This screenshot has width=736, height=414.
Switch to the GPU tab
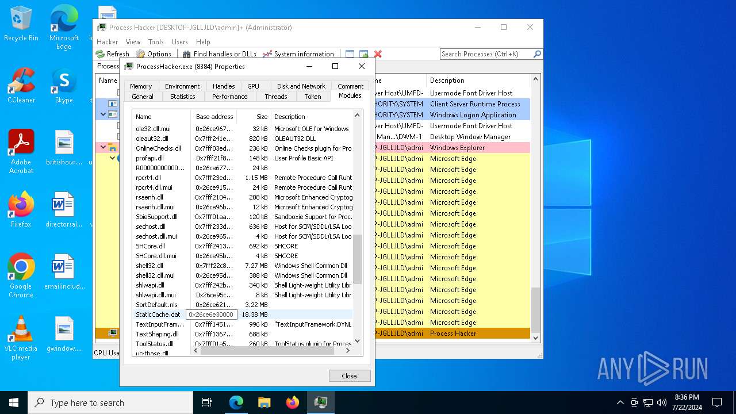(x=253, y=86)
